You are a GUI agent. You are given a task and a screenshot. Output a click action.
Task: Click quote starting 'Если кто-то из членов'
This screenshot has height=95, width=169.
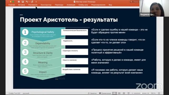click(118, 41)
